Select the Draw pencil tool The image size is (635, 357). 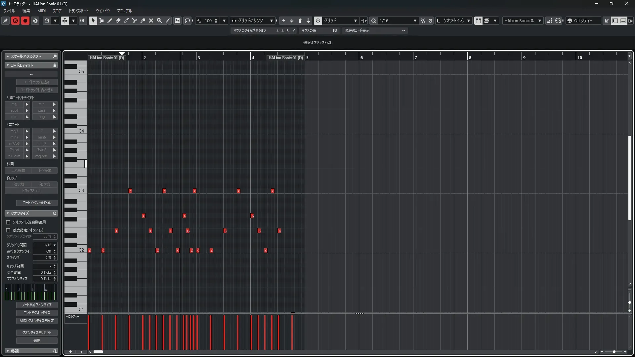click(x=109, y=20)
